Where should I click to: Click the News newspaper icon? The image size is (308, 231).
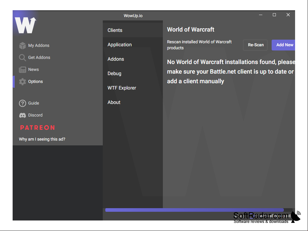[23, 69]
